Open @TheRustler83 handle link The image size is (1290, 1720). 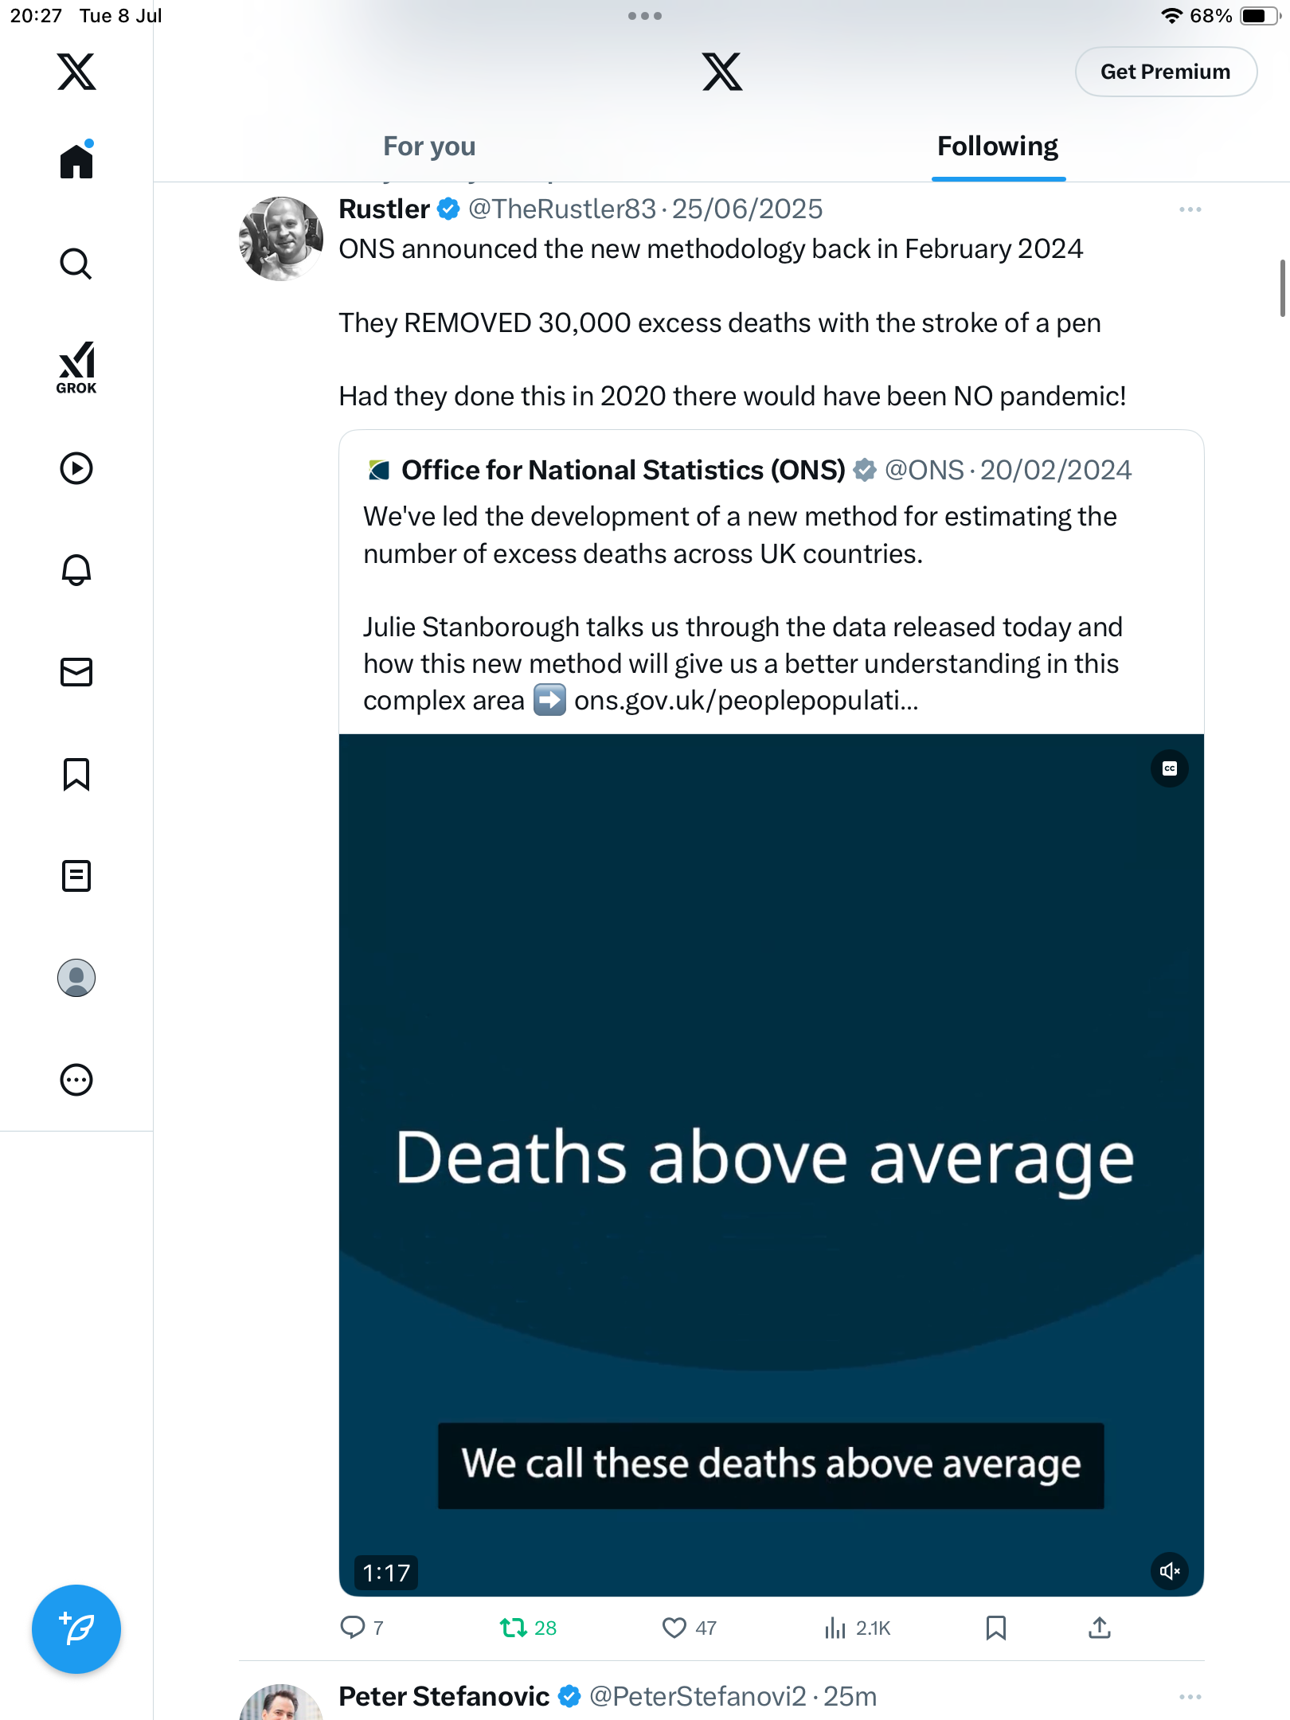click(562, 209)
